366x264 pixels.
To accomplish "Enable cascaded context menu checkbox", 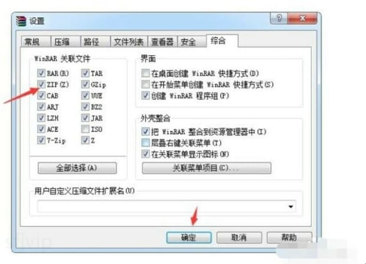I will point(145,142).
